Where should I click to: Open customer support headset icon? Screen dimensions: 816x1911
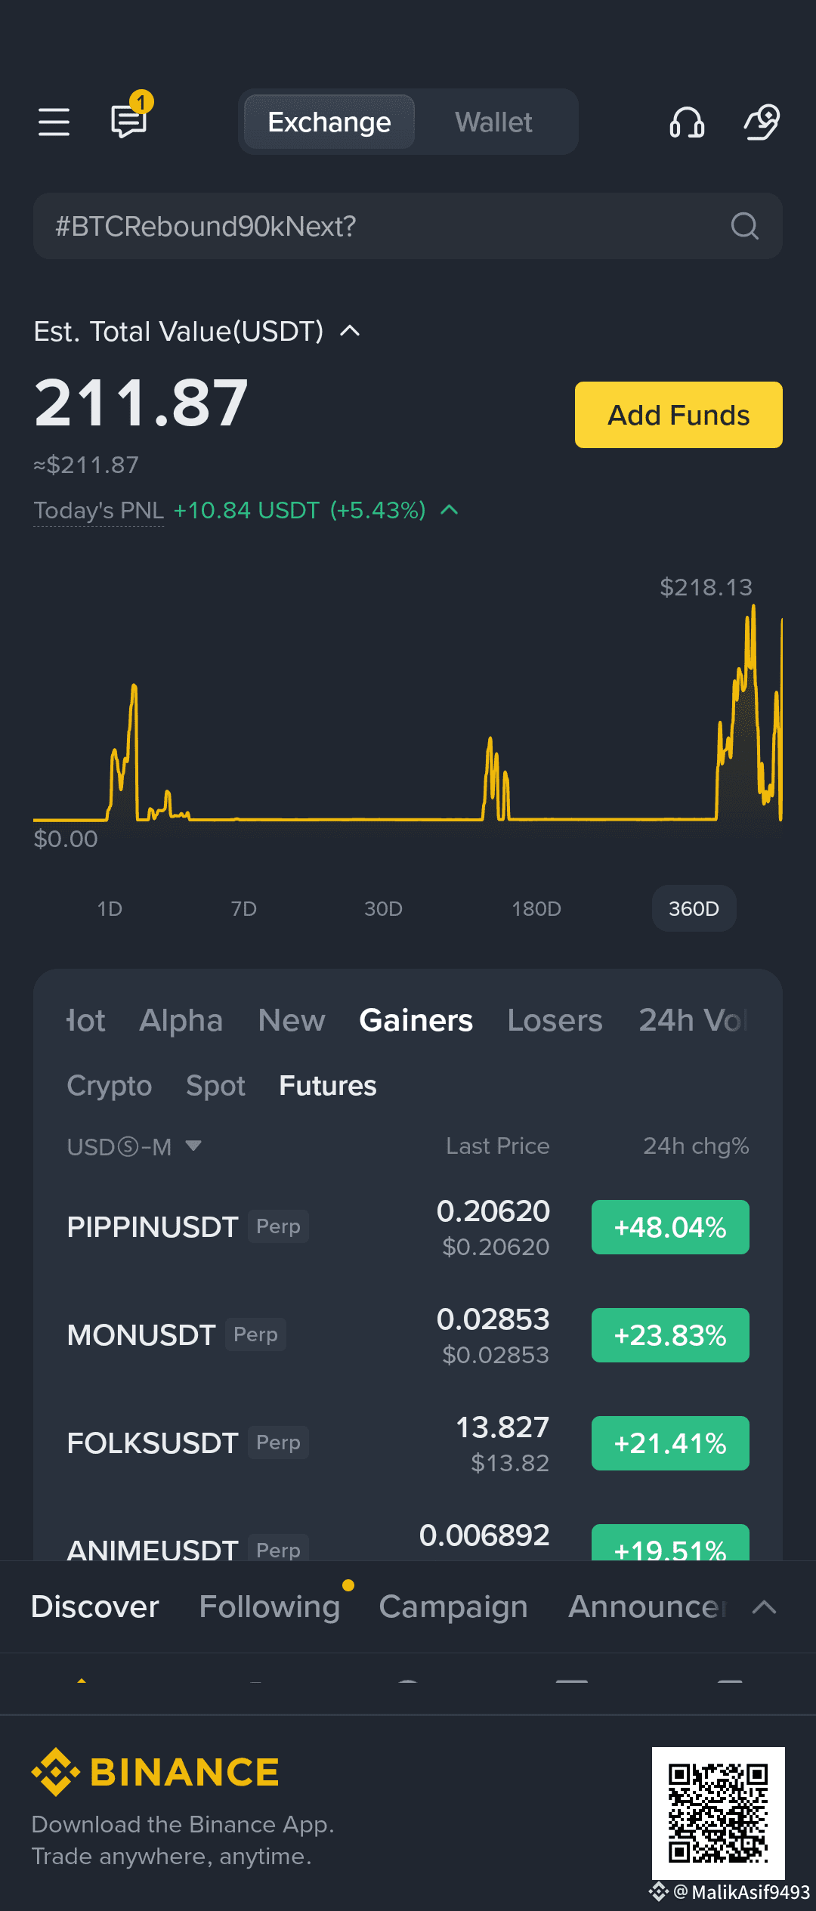click(x=687, y=122)
